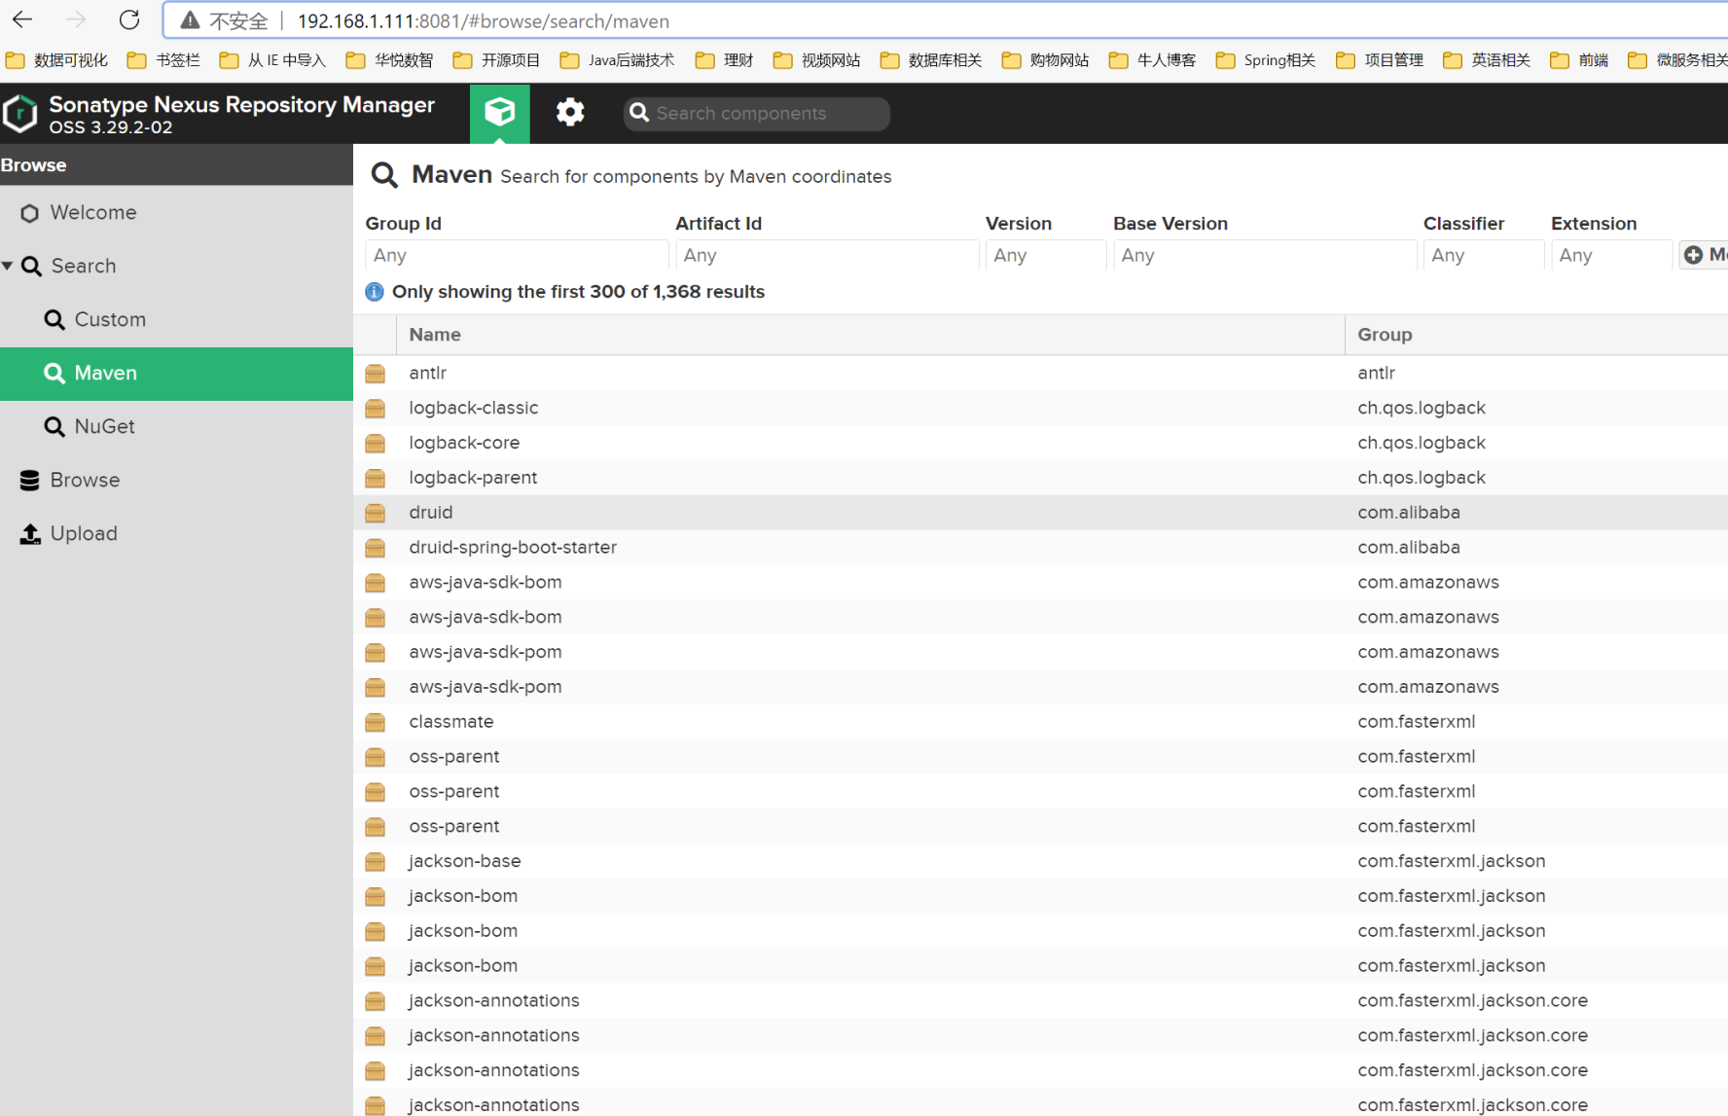
Task: Reload the page with the refresh icon
Action: point(129,20)
